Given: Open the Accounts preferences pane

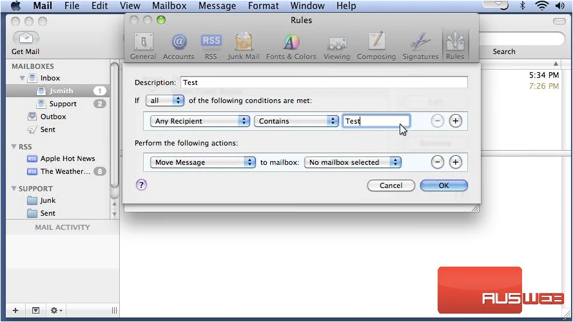Looking at the screenshot, I should [x=179, y=46].
